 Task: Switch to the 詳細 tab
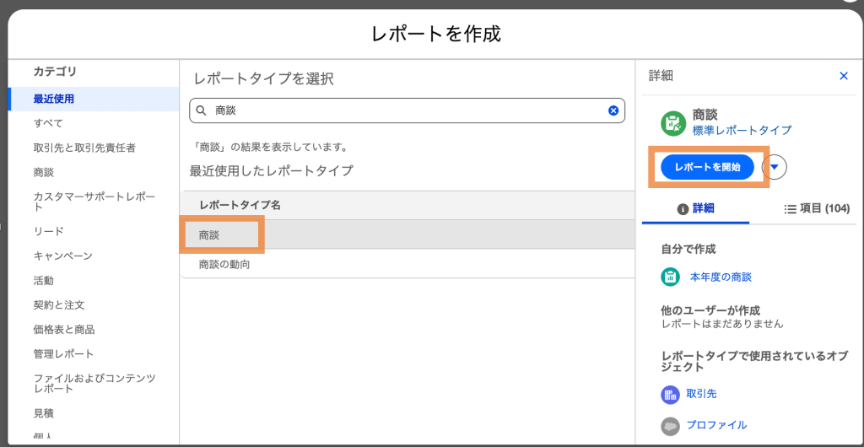point(695,208)
